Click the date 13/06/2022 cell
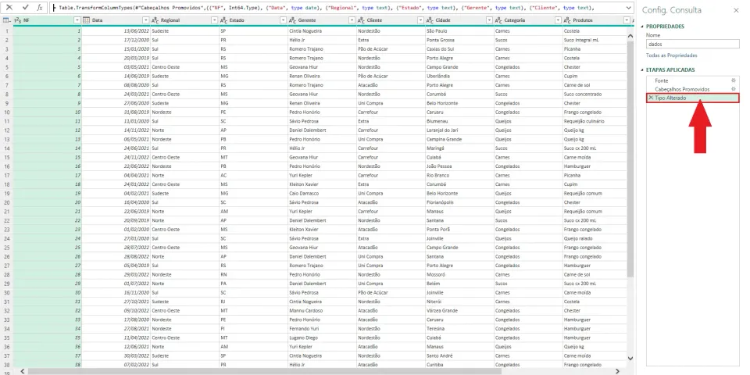Viewport: 750px width, 375px height. point(116,31)
